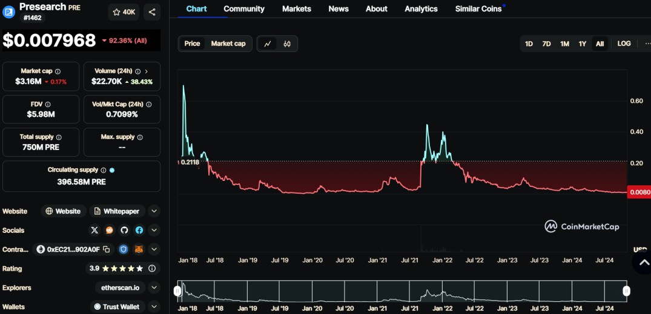Open Market cap info tooltip icon
This screenshot has width=651, height=314.
click(58, 71)
